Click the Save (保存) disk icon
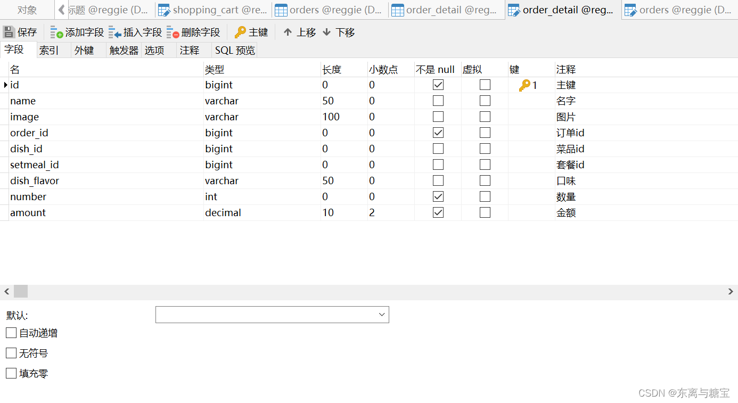 [9, 32]
